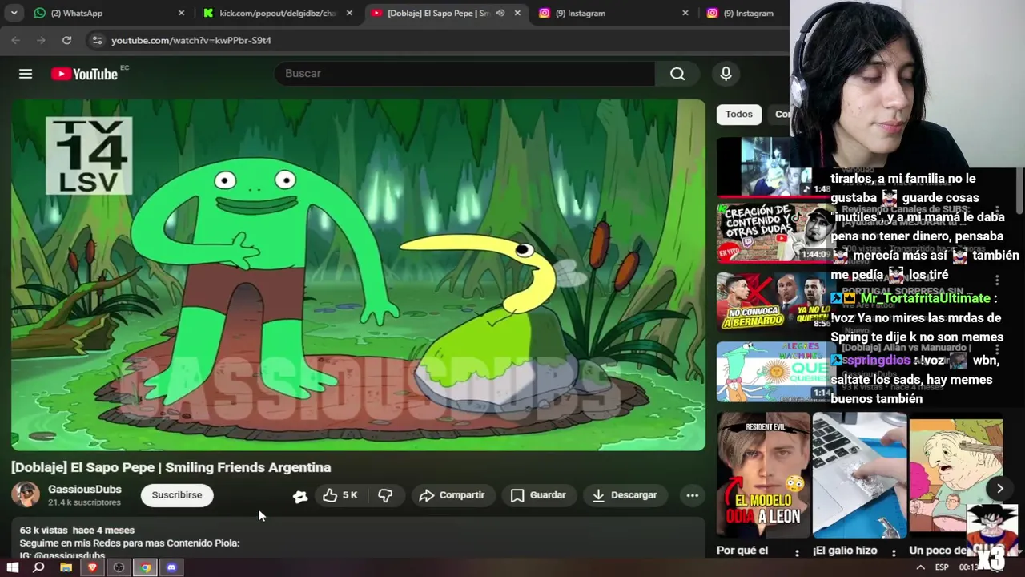Open El Modelo Odia a Leon short
The image size is (1025, 577).
pyautogui.click(x=763, y=474)
